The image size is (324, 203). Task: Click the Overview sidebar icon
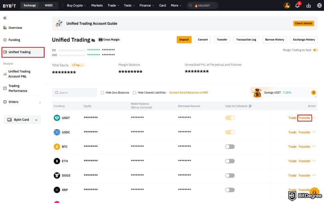5,28
